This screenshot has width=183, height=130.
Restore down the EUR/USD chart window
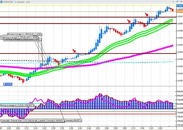point(177,1)
